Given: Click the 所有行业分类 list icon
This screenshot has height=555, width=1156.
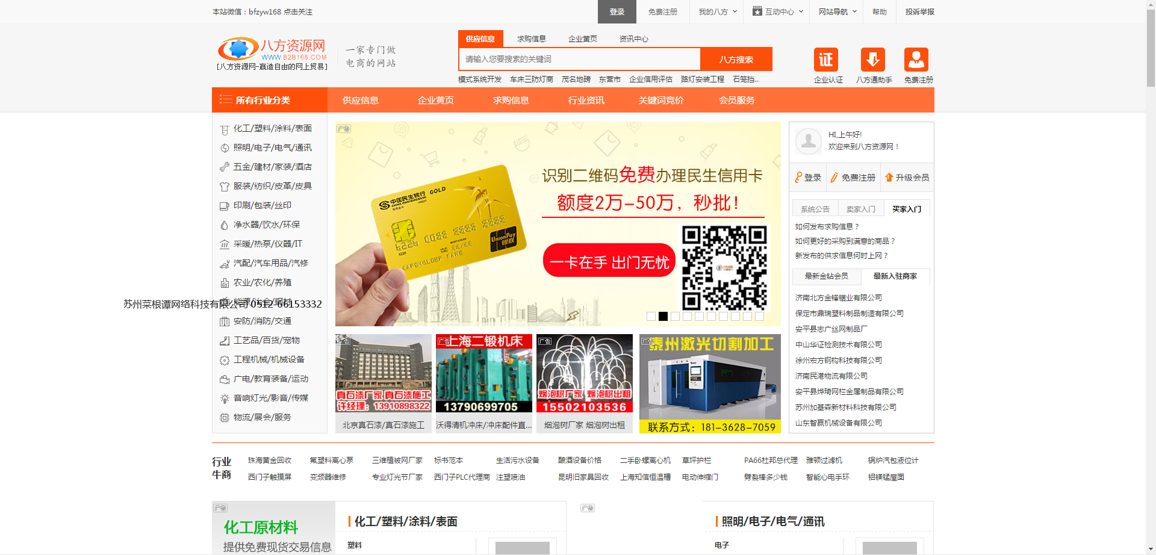Looking at the screenshot, I should [x=226, y=99].
